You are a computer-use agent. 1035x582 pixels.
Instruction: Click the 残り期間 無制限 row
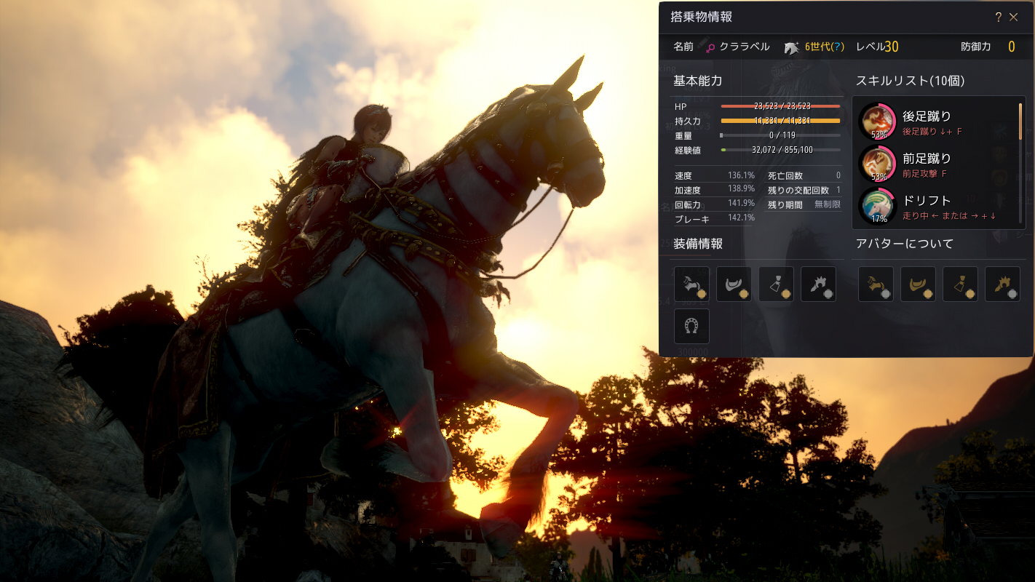(804, 204)
